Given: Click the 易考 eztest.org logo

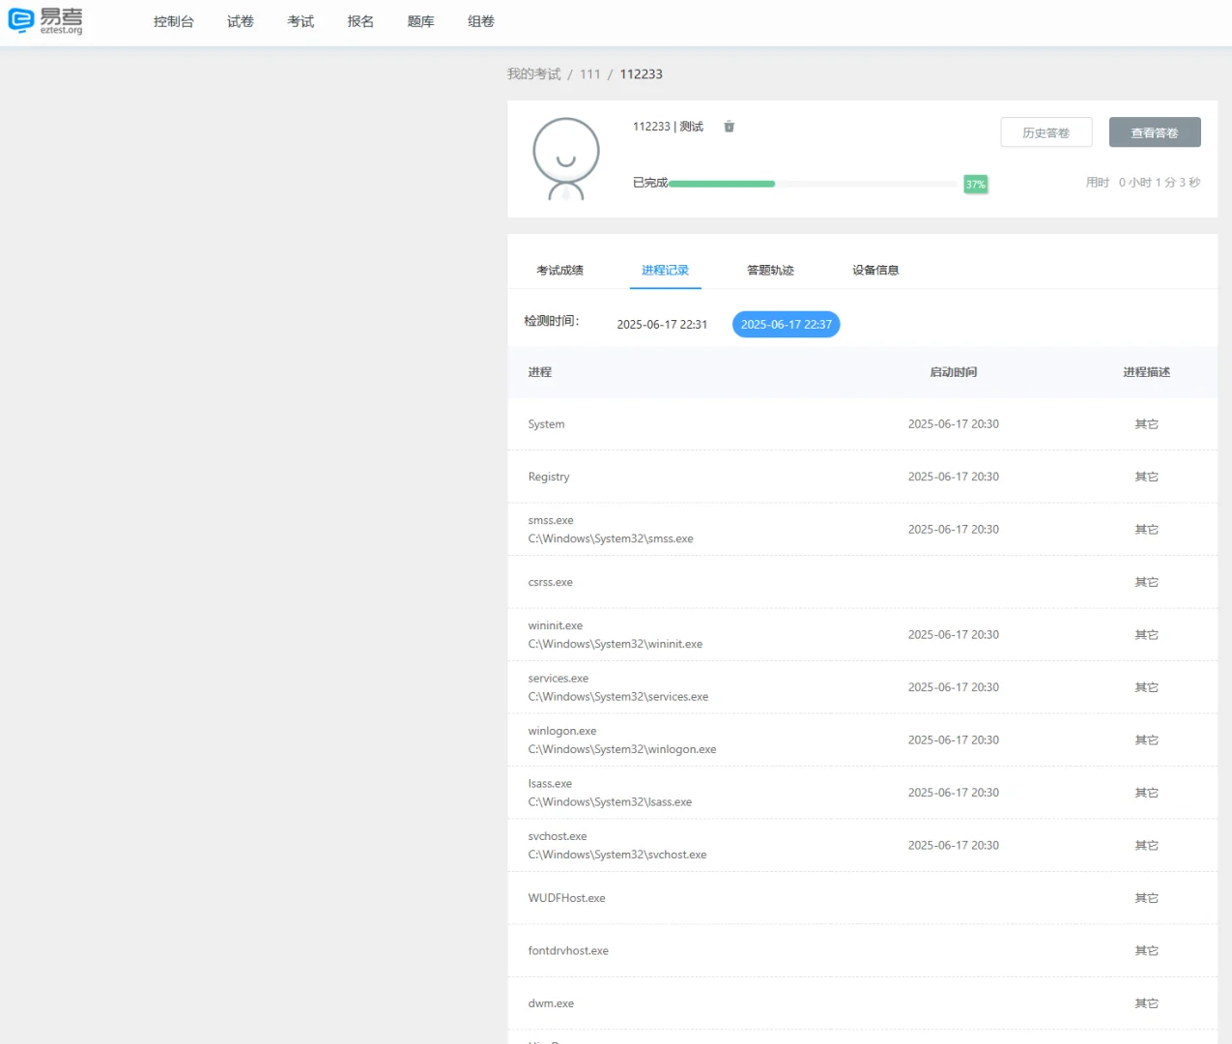Looking at the screenshot, I should tap(45, 21).
